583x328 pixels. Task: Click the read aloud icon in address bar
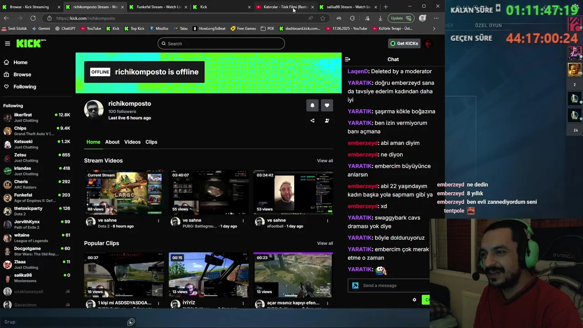click(x=311, y=18)
